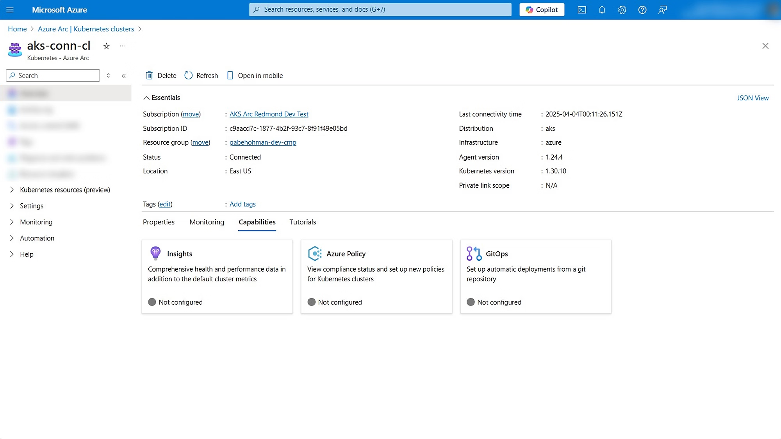Click the Microsoft Azure logo text
Screen dimensions: 781x439
click(59, 10)
